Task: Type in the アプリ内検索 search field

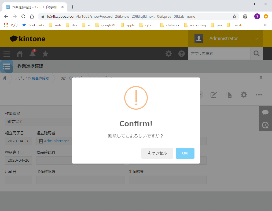Action: click(x=219, y=54)
